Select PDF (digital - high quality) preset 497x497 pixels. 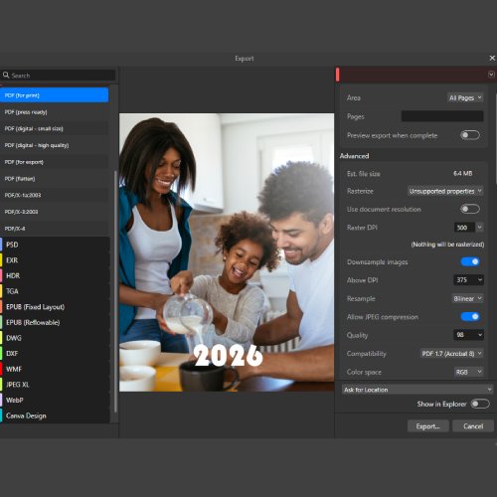click(55, 145)
